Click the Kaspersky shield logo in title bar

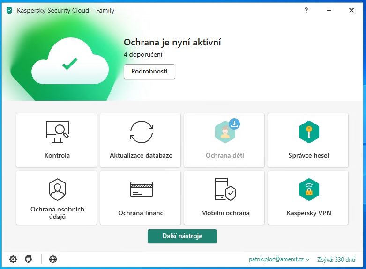[9, 10]
